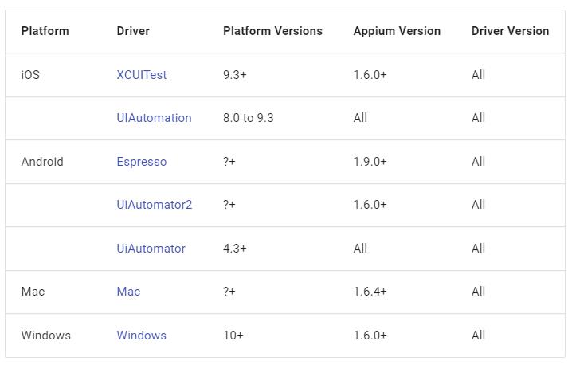Click the 1.6.4+ Appium version cell
The height and width of the screenshot is (365, 572).
coord(370,292)
